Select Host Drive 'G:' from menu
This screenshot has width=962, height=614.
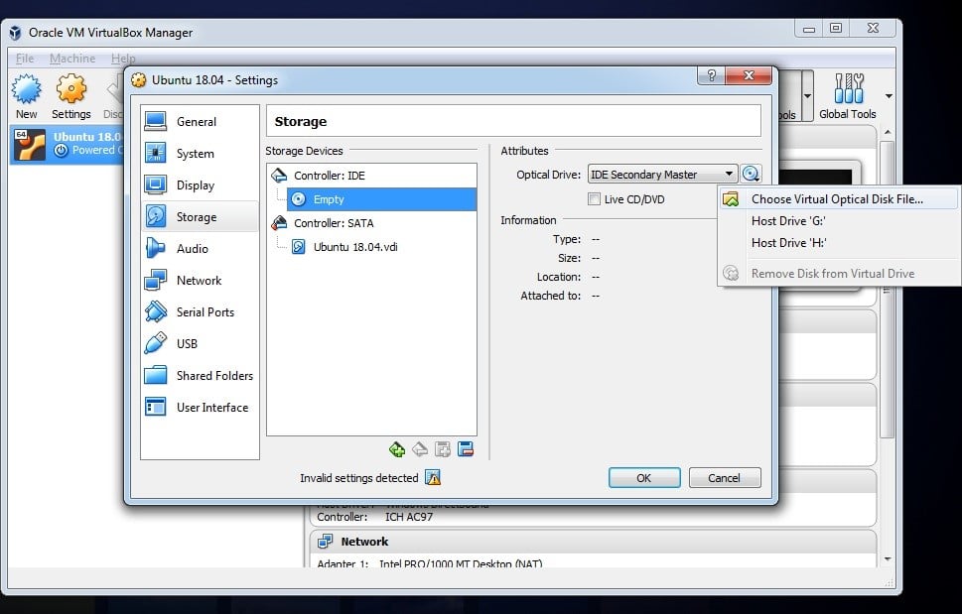[x=788, y=220]
